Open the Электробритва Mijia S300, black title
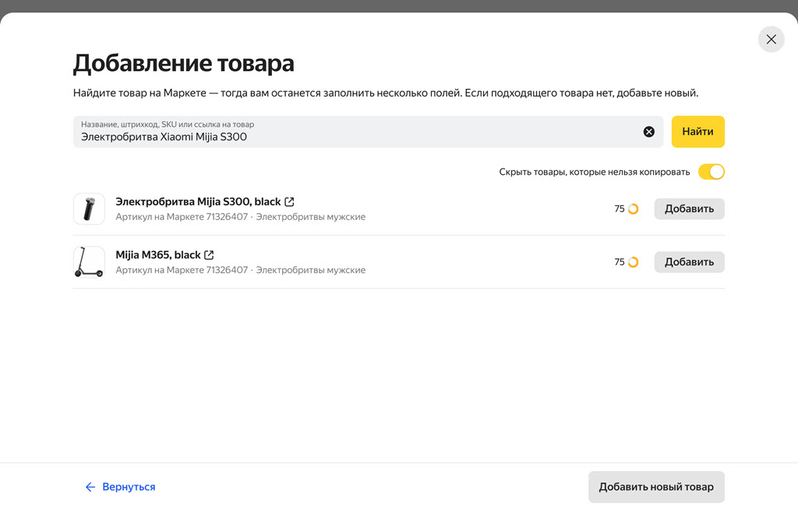This screenshot has height=511, width=798. pos(198,202)
